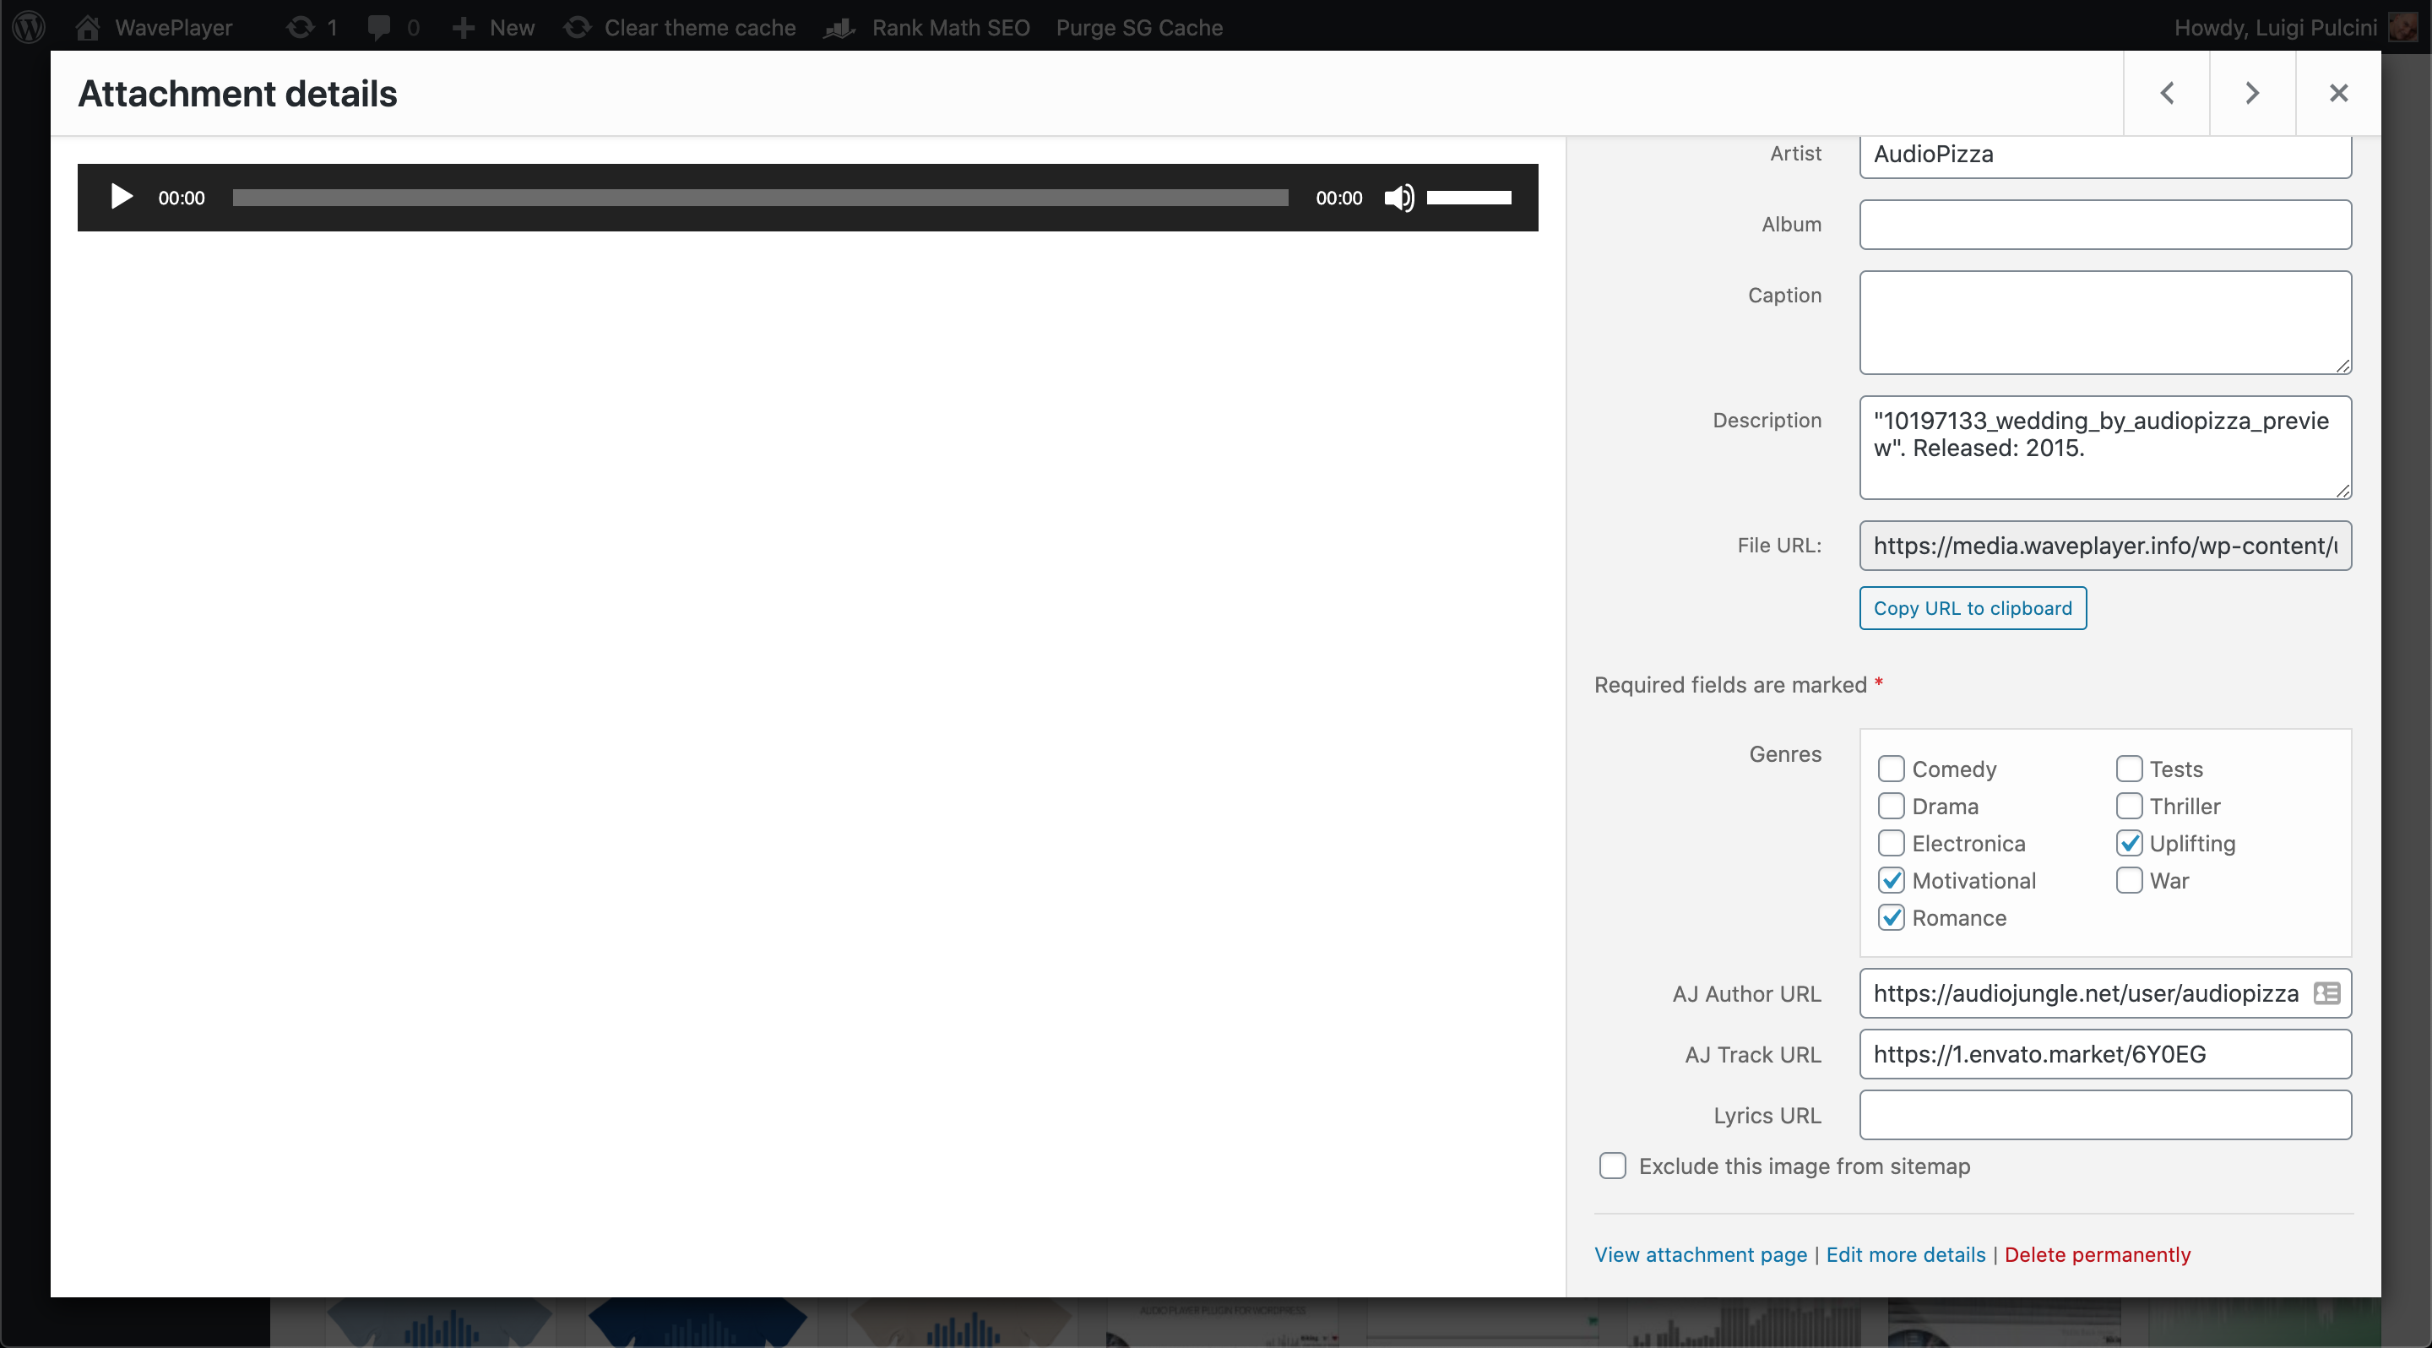
Task: Mute the audio with the speaker icon
Action: click(1398, 198)
